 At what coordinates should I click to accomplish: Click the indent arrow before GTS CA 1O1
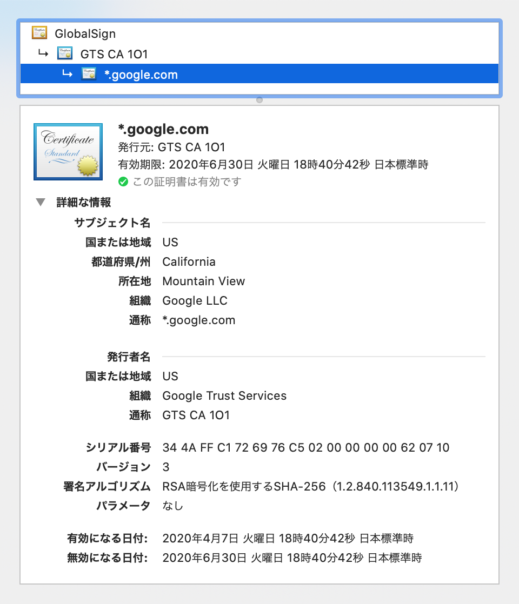(43, 53)
